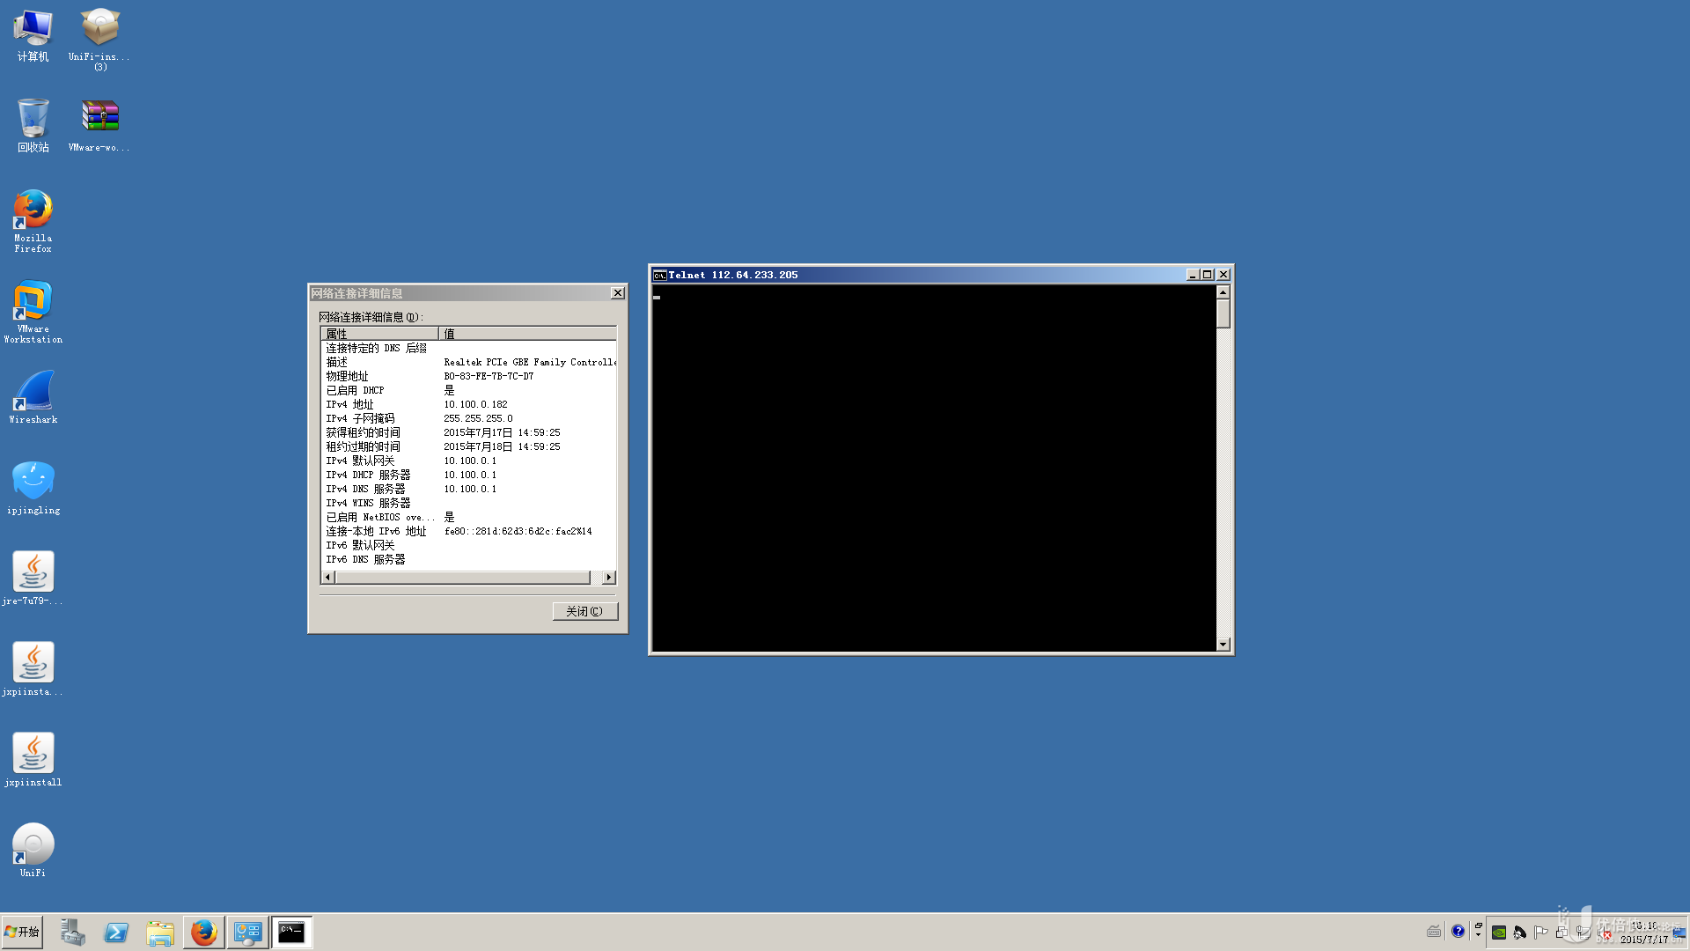This screenshot has width=1690, height=951.
Task: Open the Telnet window system menu icon
Action: pyautogui.click(x=659, y=275)
